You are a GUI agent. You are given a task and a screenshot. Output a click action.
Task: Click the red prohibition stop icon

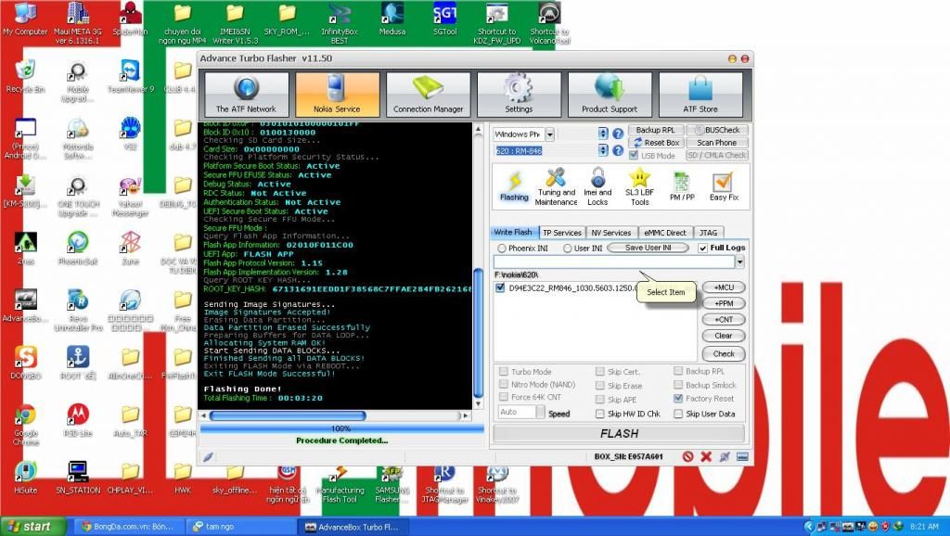click(x=687, y=456)
